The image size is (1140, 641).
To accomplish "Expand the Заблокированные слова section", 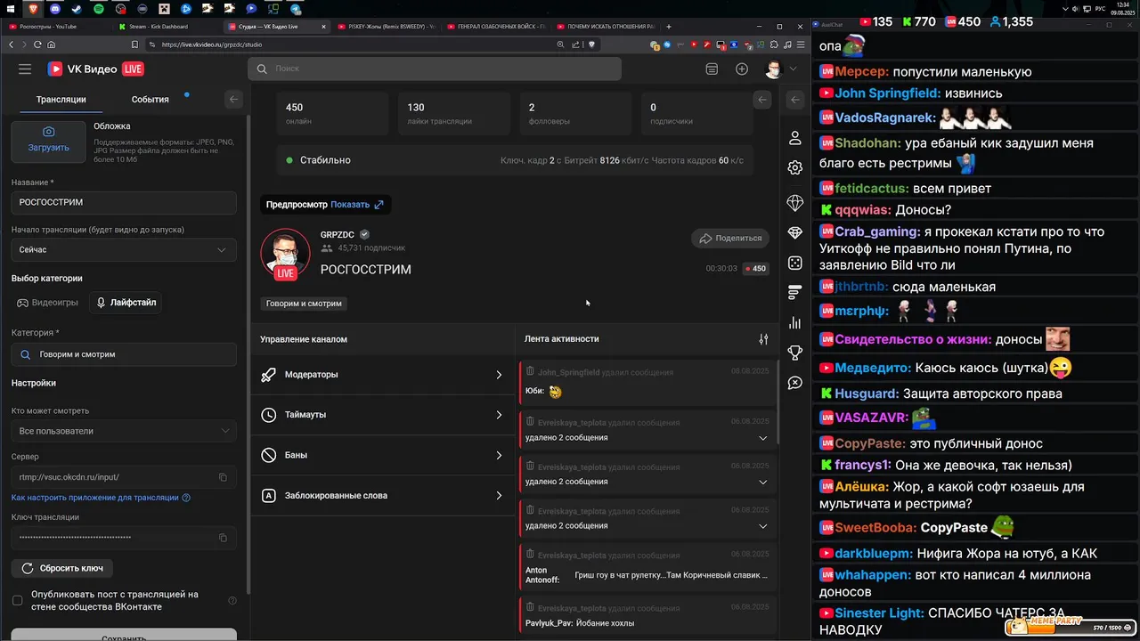I will pyautogui.click(x=382, y=496).
